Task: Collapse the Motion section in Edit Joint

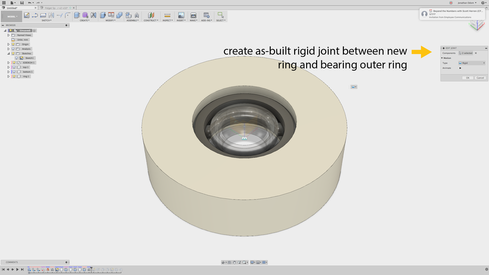Action: (442, 58)
